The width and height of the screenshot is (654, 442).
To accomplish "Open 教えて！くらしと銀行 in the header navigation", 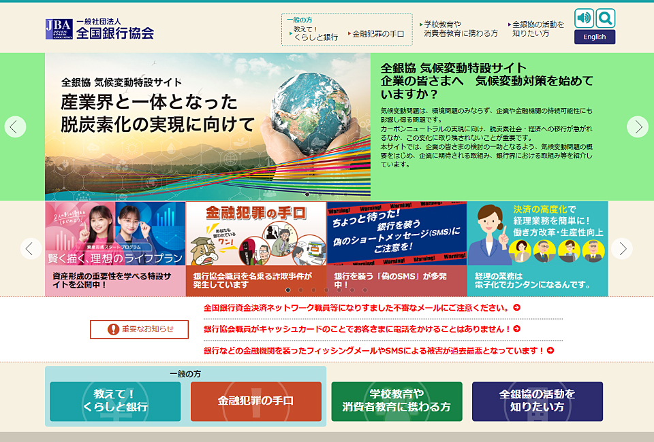I will pos(313,33).
